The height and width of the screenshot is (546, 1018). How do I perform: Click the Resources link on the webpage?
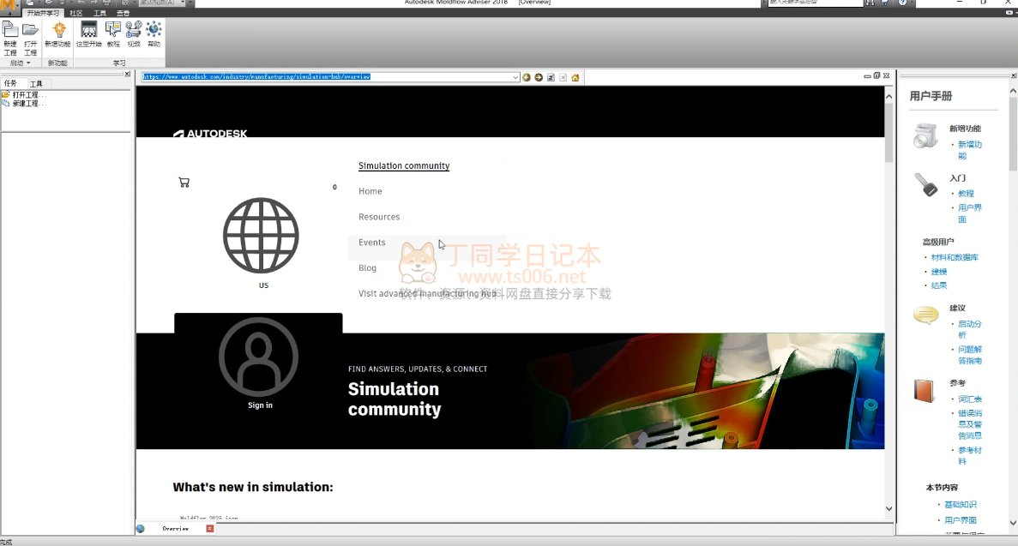coord(379,217)
